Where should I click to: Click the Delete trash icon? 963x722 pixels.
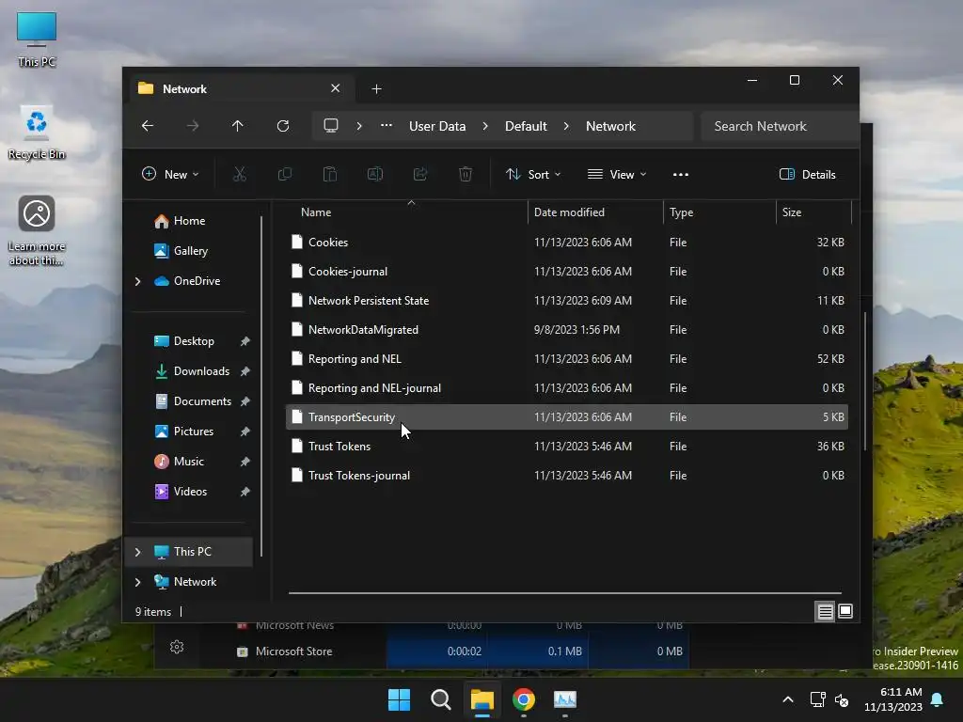[x=466, y=174]
